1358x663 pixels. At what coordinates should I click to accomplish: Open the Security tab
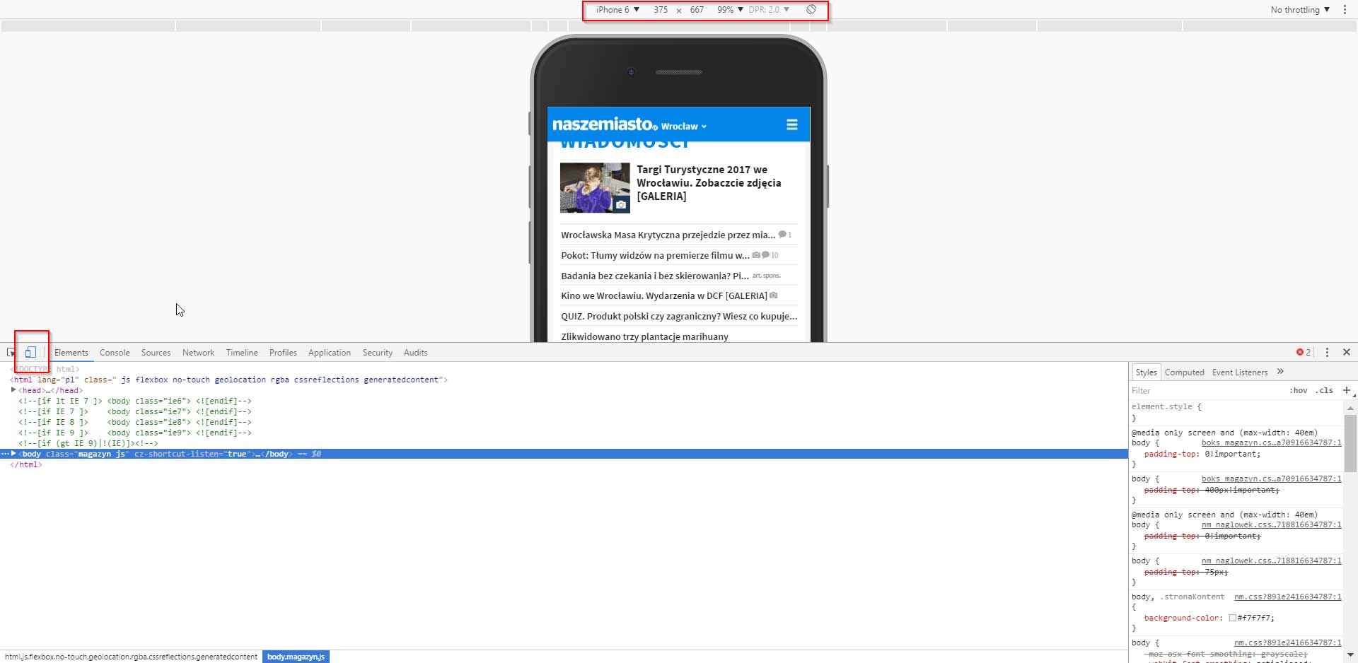coord(378,353)
